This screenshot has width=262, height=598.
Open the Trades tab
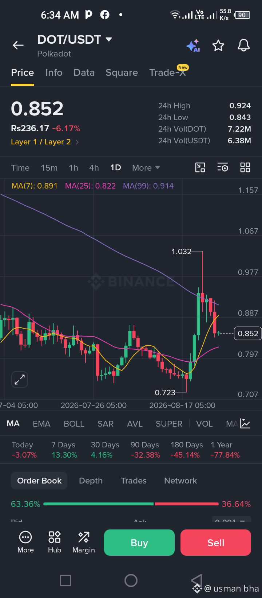coord(134,481)
